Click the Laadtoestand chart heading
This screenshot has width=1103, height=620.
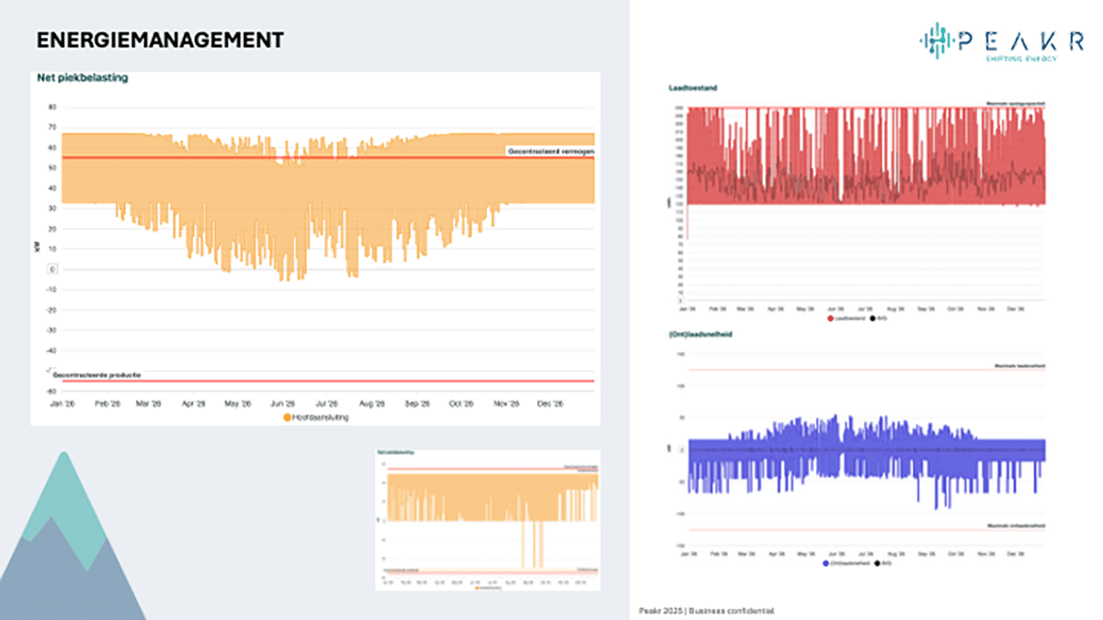693,88
